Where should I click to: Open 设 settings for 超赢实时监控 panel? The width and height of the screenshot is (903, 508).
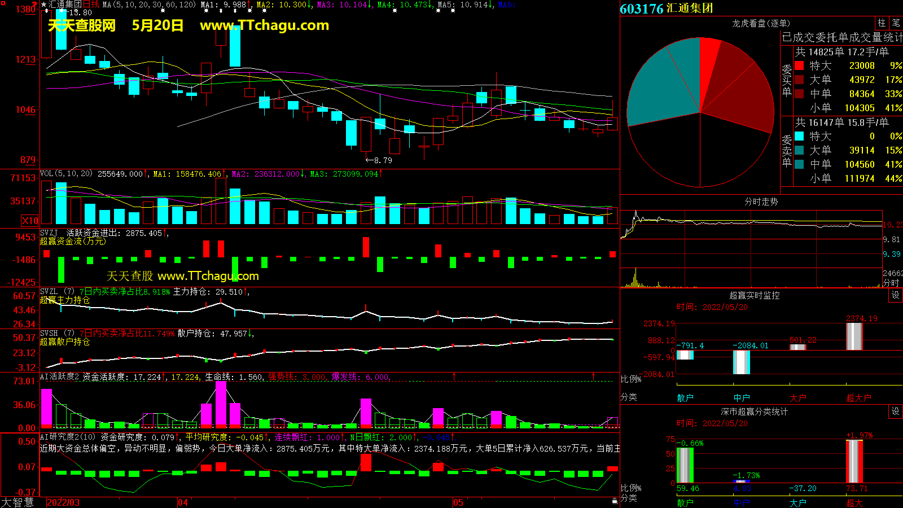click(x=895, y=295)
